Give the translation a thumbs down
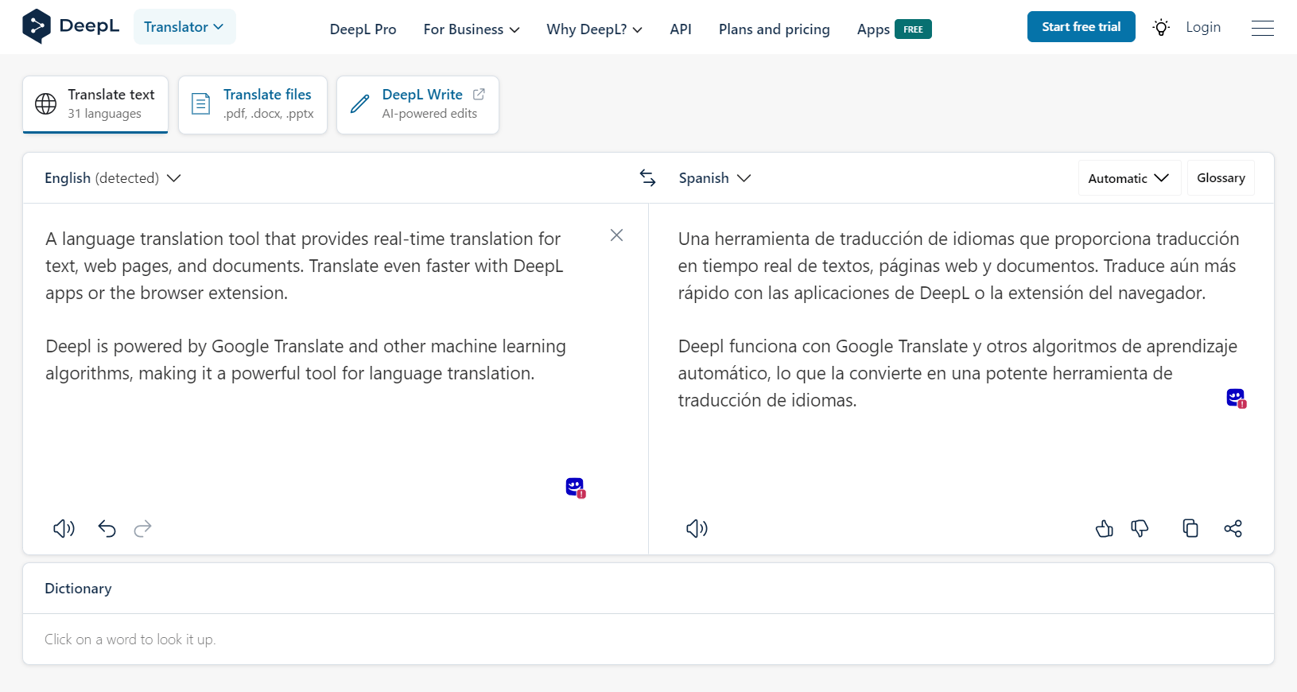 1140,529
